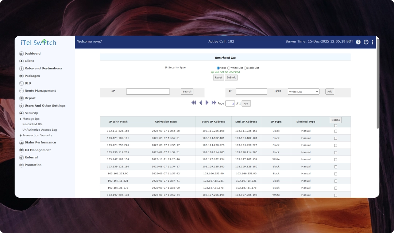Open the three-dot menu in header

coord(372,42)
